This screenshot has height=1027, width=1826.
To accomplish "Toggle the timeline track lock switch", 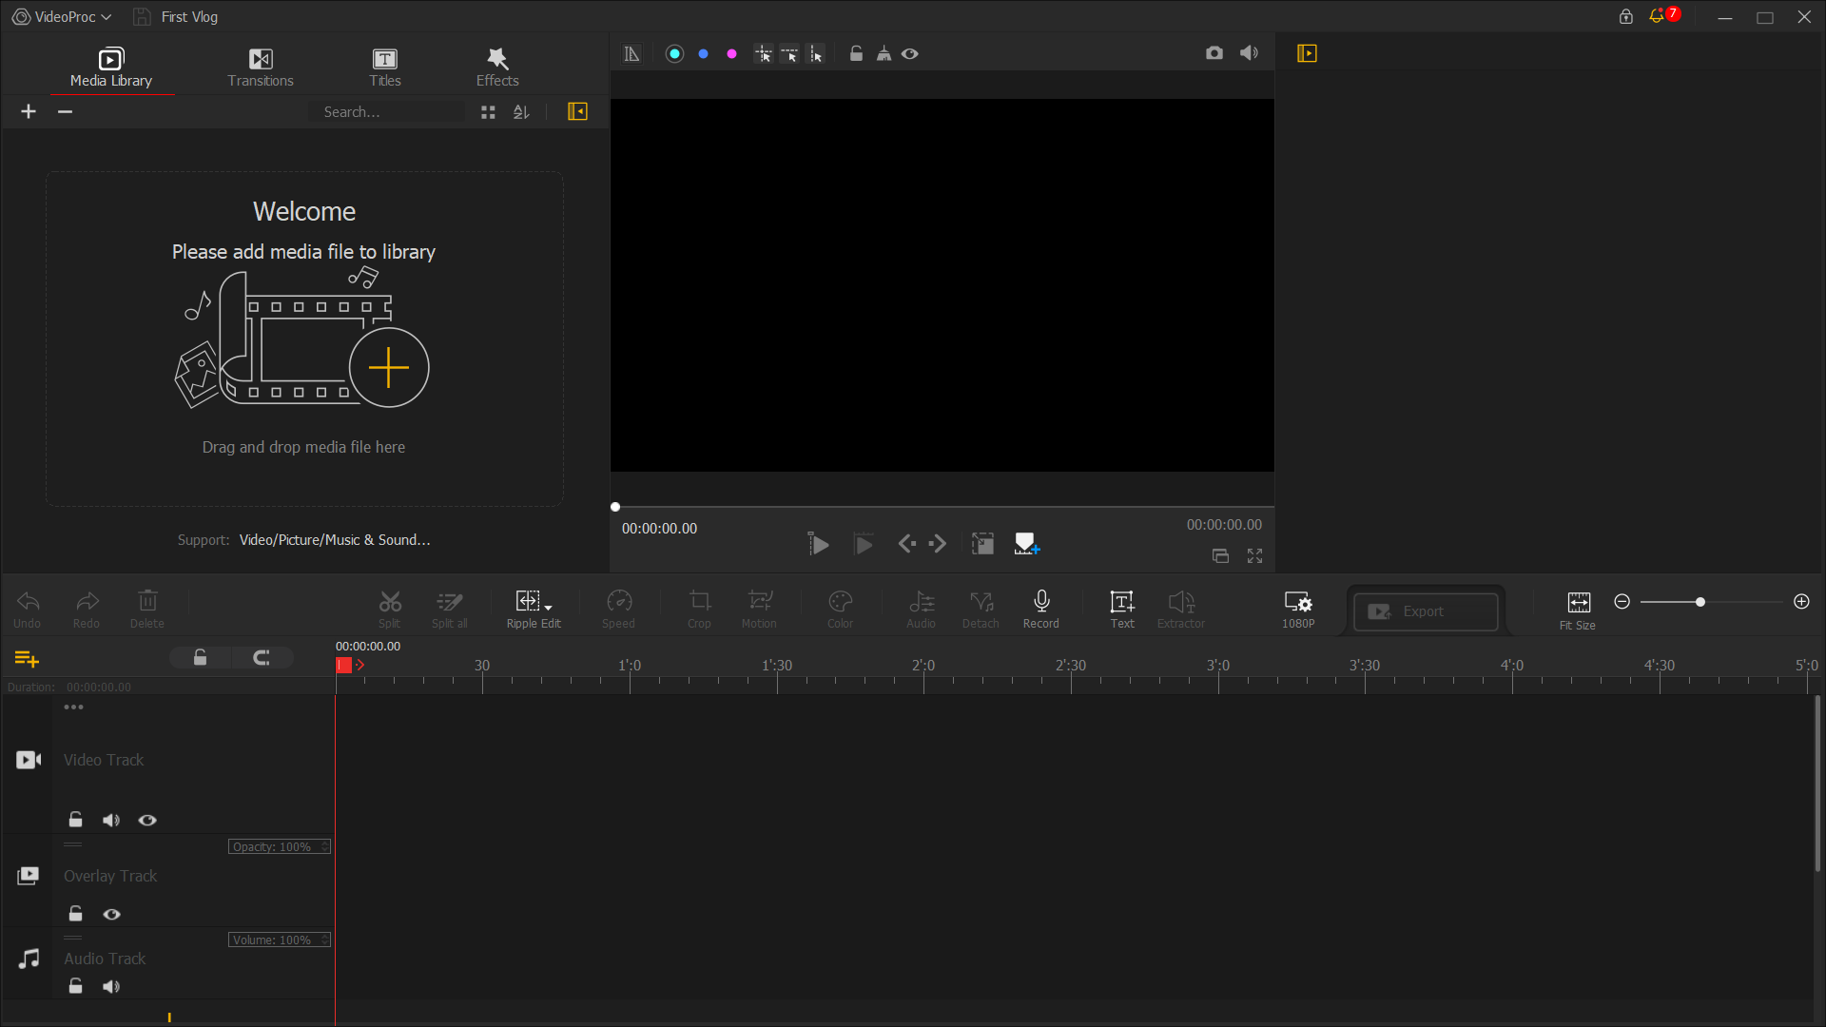I will click(x=200, y=658).
